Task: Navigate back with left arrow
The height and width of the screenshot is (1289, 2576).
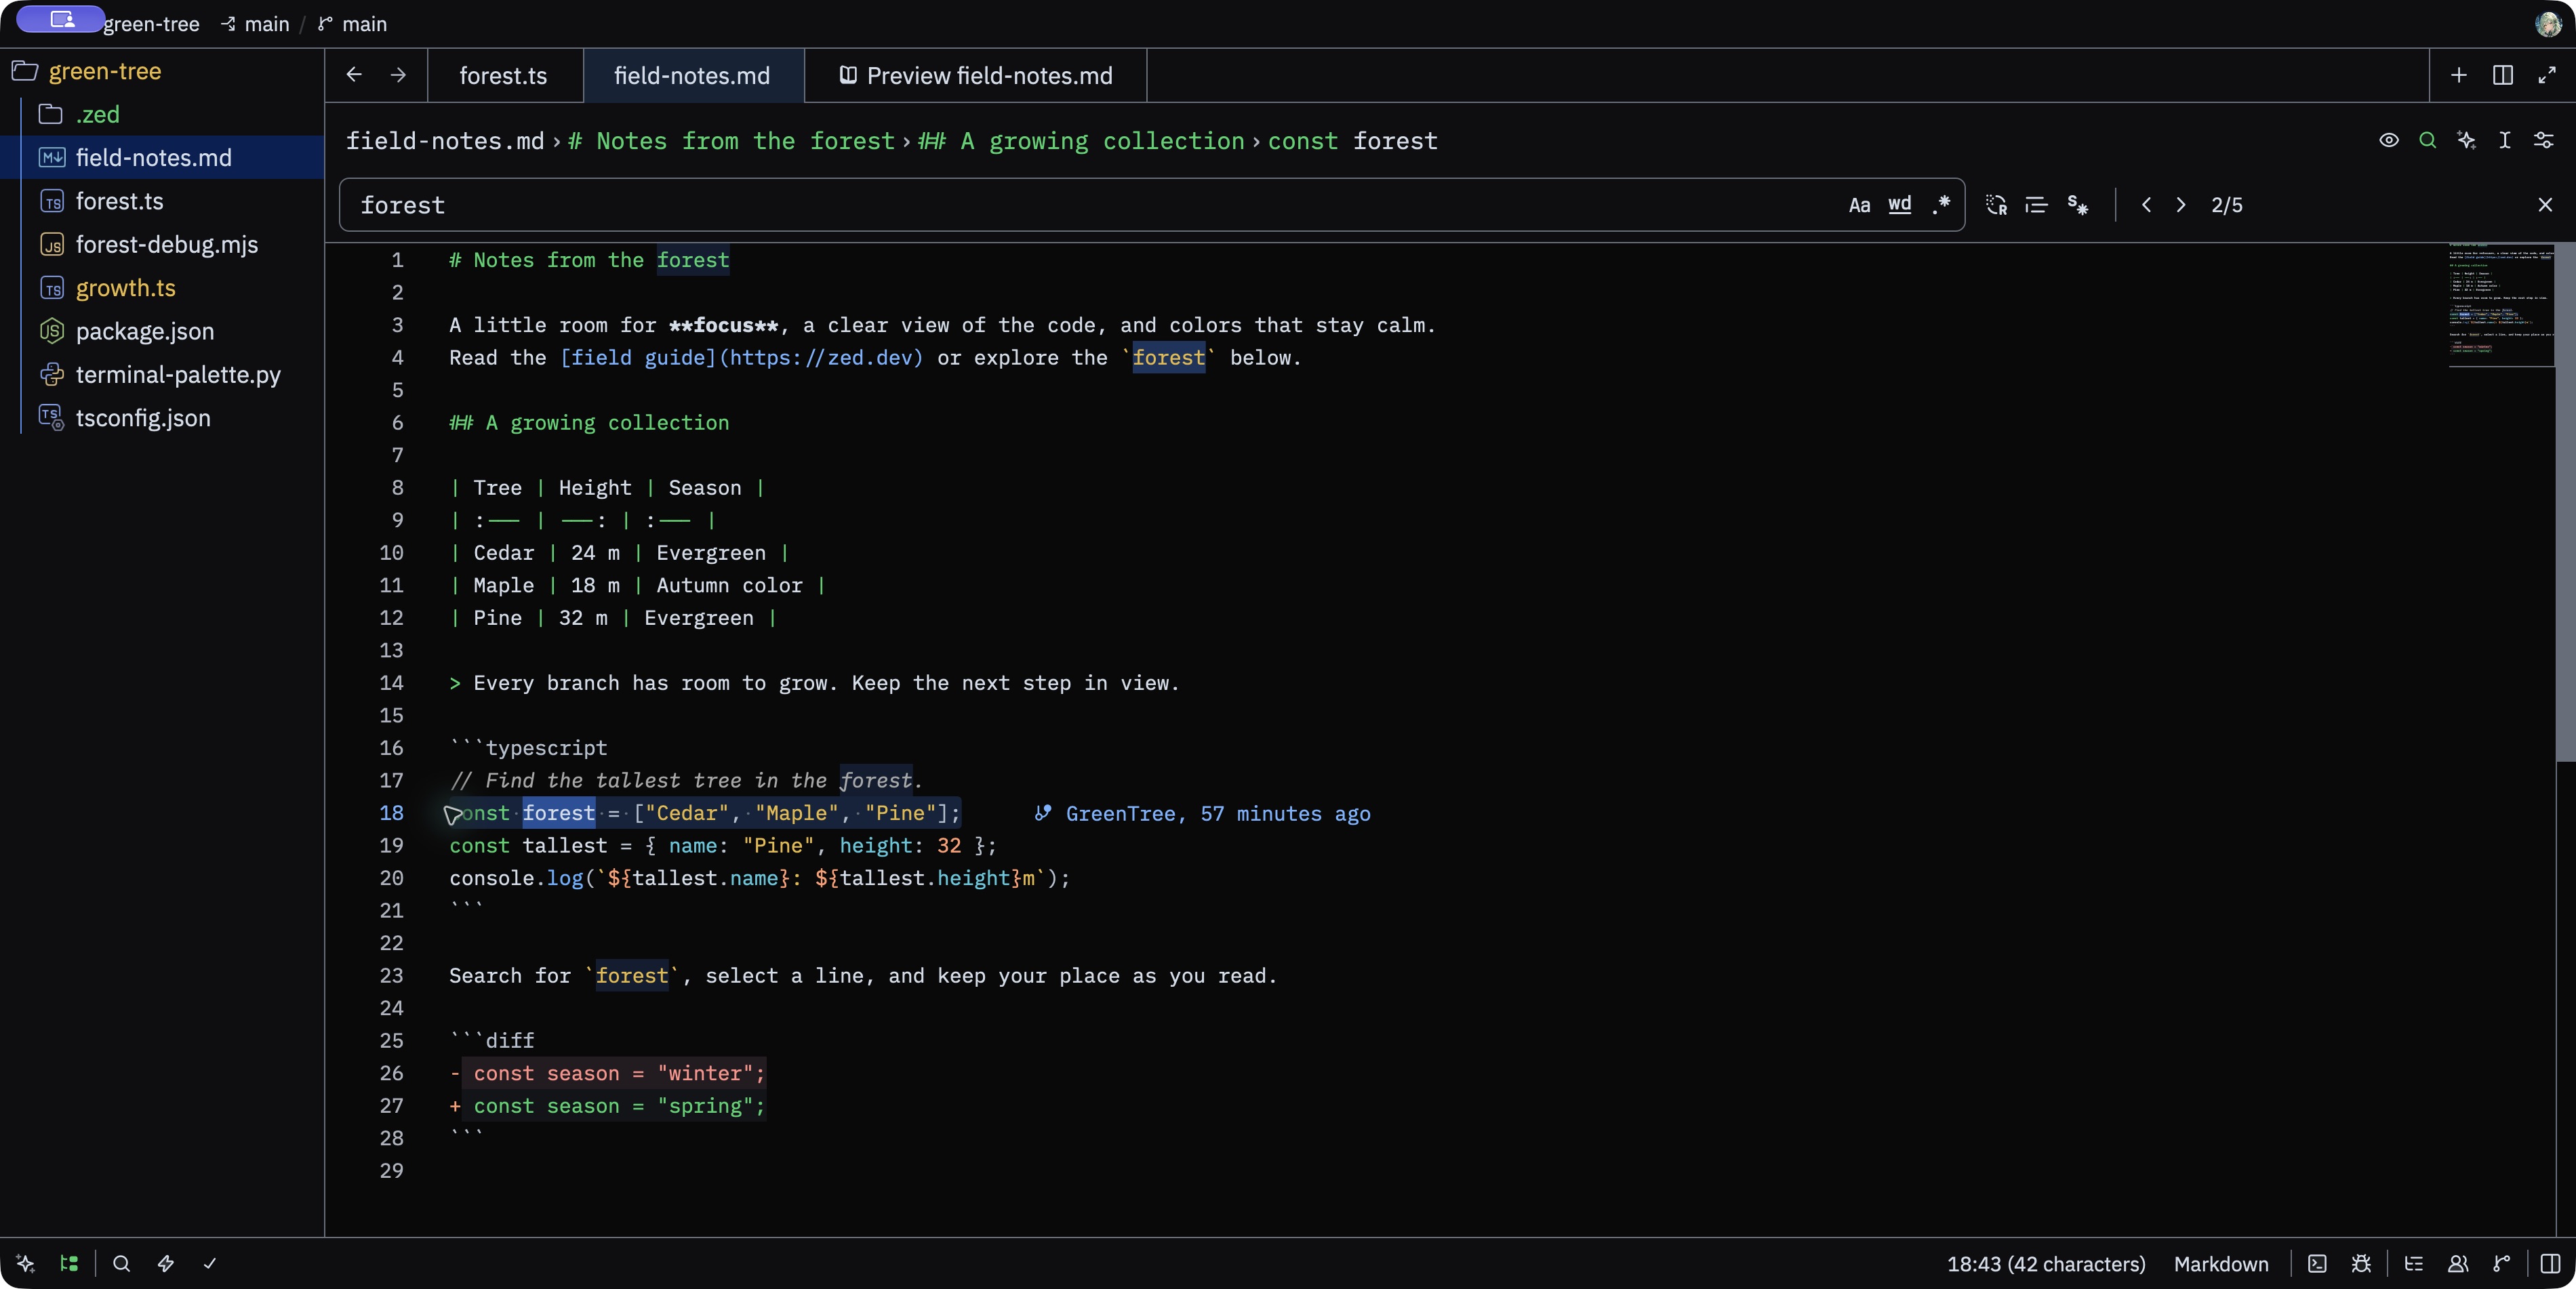Action: (x=354, y=75)
